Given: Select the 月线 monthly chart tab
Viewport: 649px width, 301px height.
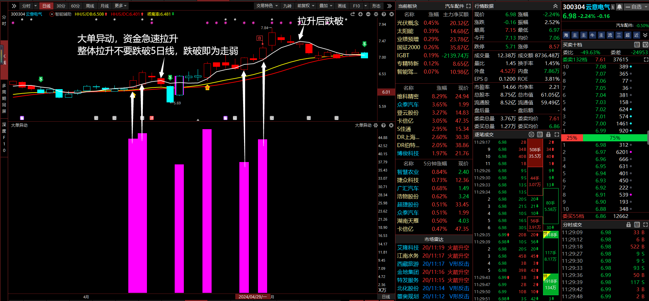Looking at the screenshot, I should tap(105, 6).
